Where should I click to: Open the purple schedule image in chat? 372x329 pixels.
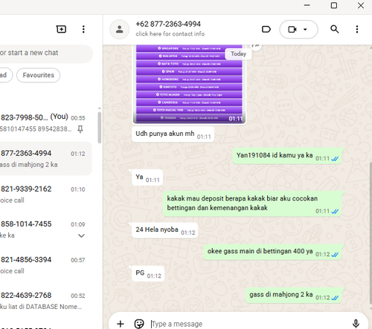[x=189, y=84]
